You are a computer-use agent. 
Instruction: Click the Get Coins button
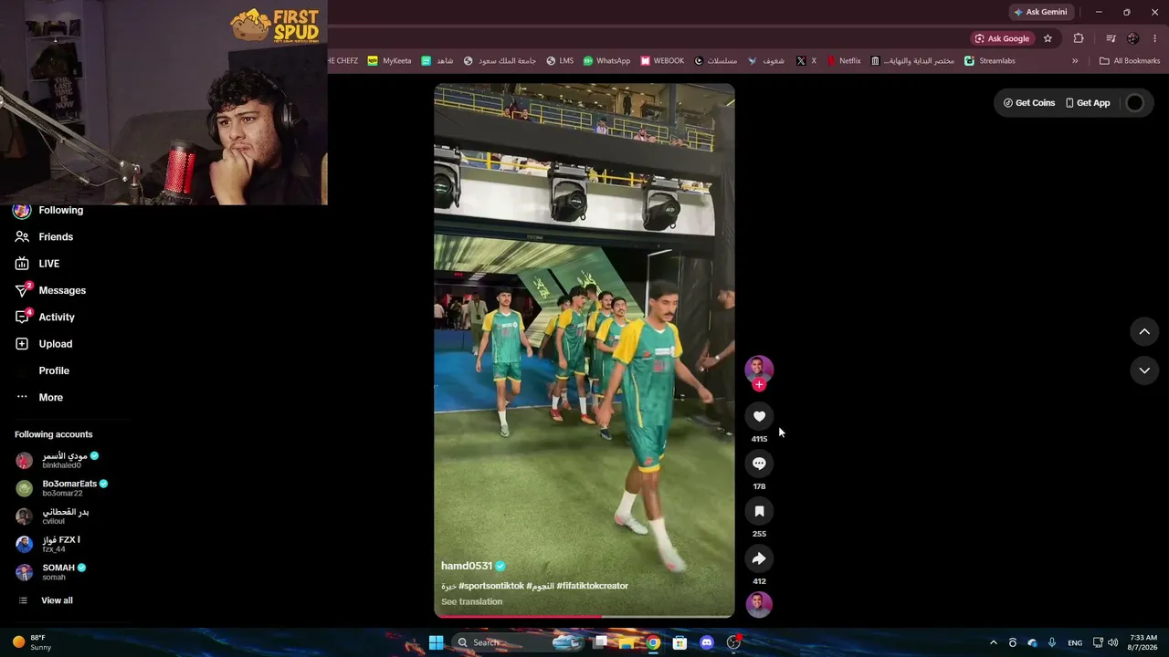[x=1029, y=103]
